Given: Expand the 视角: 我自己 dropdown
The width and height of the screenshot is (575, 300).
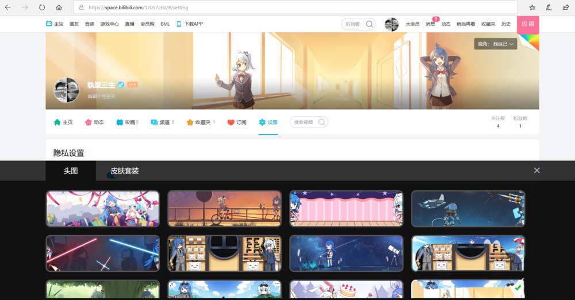Looking at the screenshot, I should (x=496, y=44).
